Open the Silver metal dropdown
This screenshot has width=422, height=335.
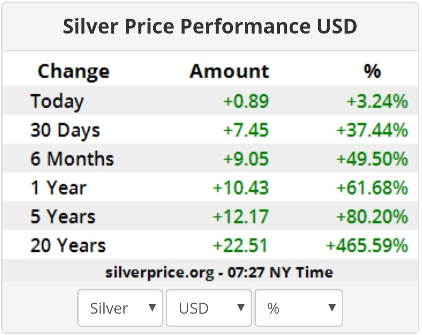(120, 308)
